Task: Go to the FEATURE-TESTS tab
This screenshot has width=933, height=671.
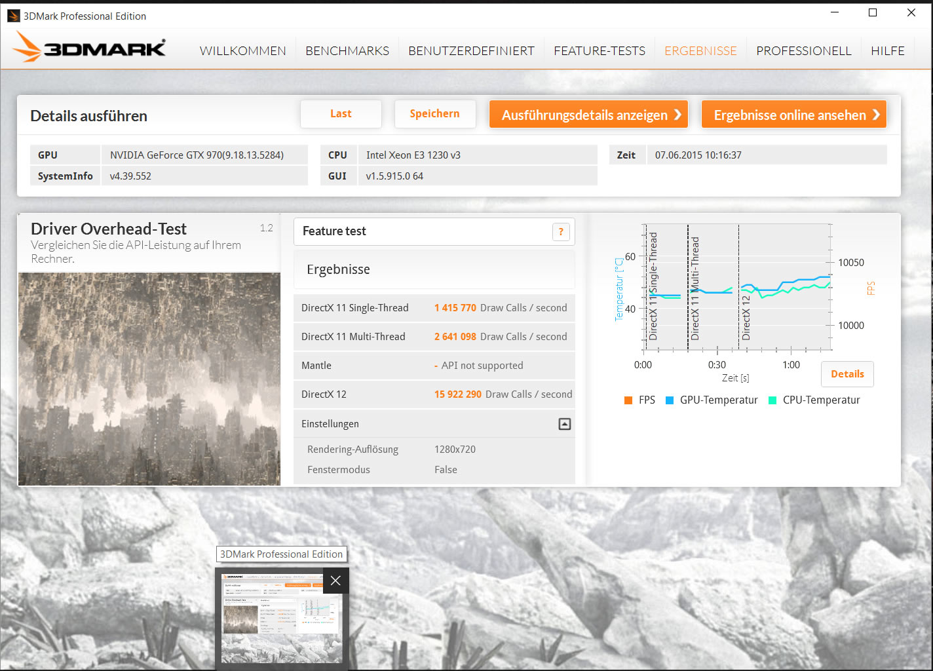Action: click(x=600, y=50)
